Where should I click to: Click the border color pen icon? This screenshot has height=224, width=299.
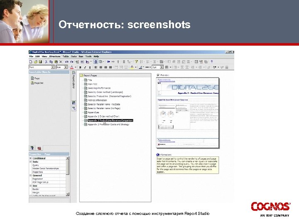[141, 67]
